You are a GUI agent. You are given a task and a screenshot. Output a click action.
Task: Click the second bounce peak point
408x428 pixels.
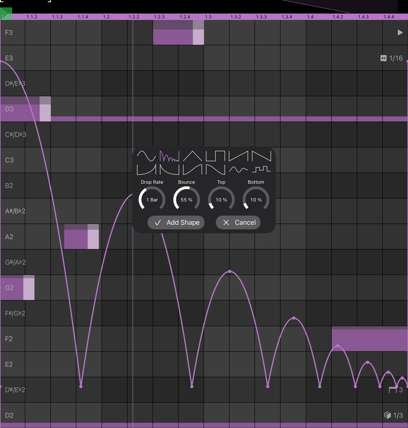[294, 318]
